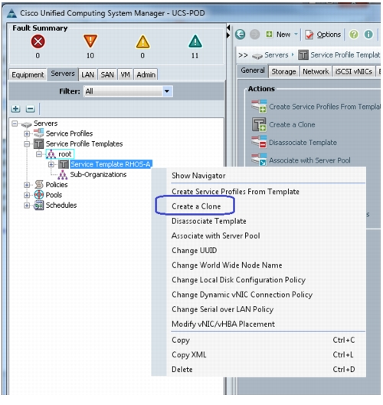Click the Servers breadcrumb icon

coord(257,55)
